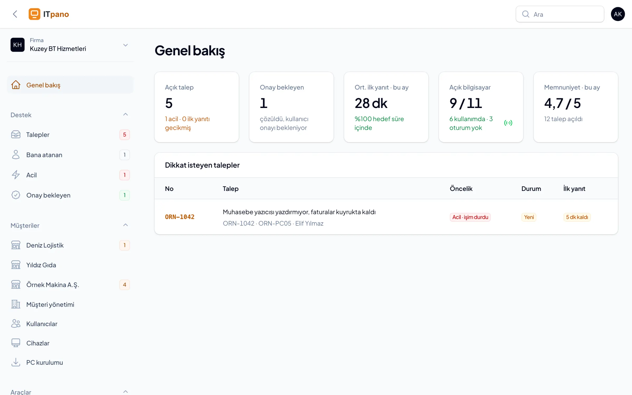Click the Genel bakış home icon
The width and height of the screenshot is (632, 395).
point(16,85)
